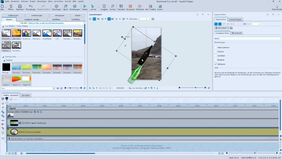Viewport: 282px width, 159px height.
Task: Click the Speichern save icon
Action: point(20,6)
